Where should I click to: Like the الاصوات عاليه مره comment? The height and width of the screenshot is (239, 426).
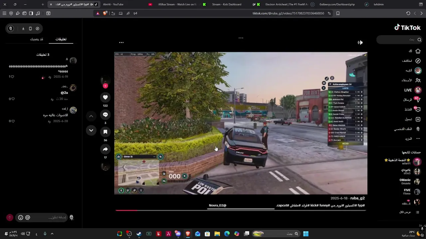(x=13, y=121)
